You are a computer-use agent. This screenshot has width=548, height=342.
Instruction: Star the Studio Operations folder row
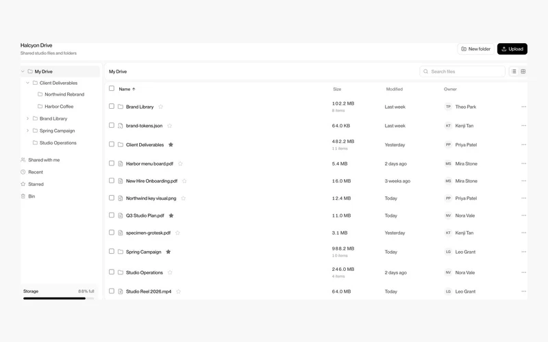[x=170, y=272]
